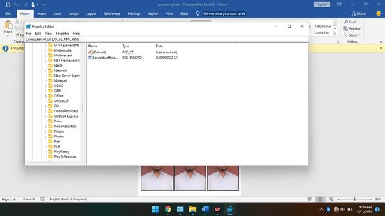Switch to the References ribbon tab

point(112,14)
